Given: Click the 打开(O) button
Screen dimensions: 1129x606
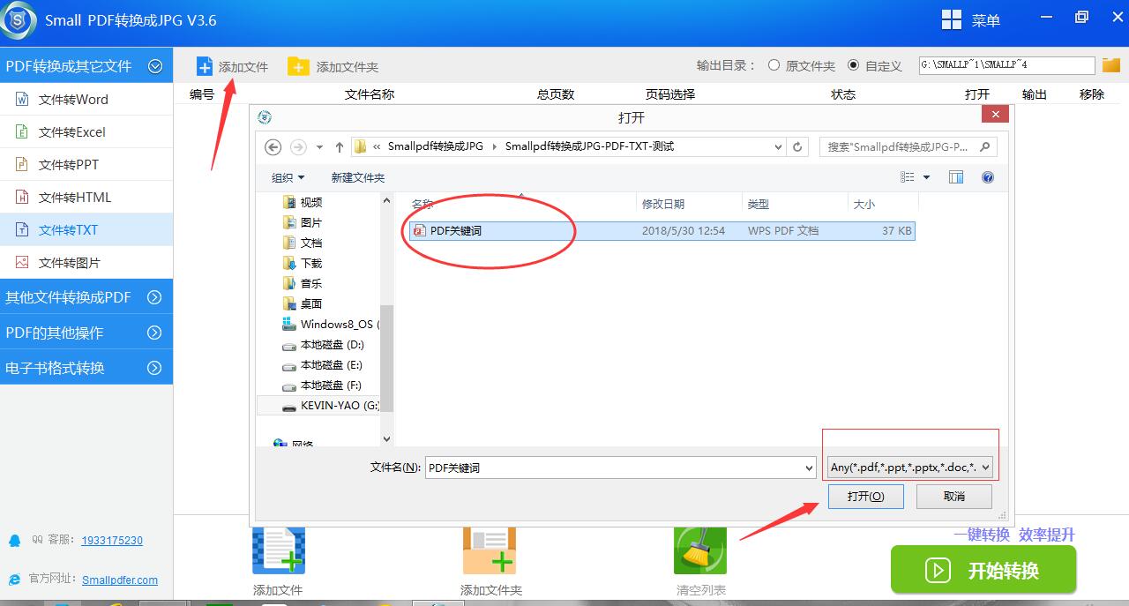Looking at the screenshot, I should [865, 497].
